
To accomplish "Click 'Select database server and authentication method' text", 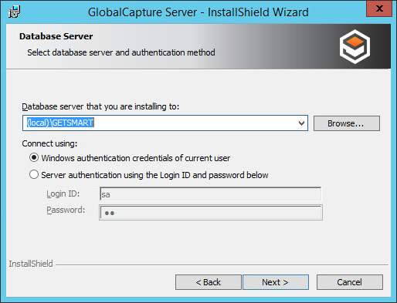I will [121, 52].
